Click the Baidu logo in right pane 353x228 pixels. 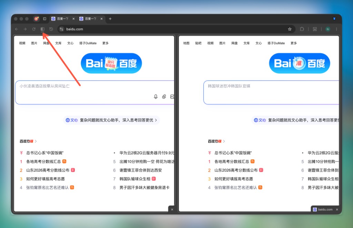tap(300, 63)
